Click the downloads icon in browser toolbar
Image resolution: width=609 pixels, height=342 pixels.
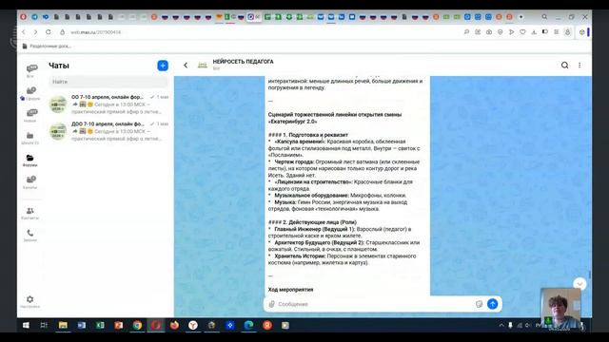click(x=534, y=32)
